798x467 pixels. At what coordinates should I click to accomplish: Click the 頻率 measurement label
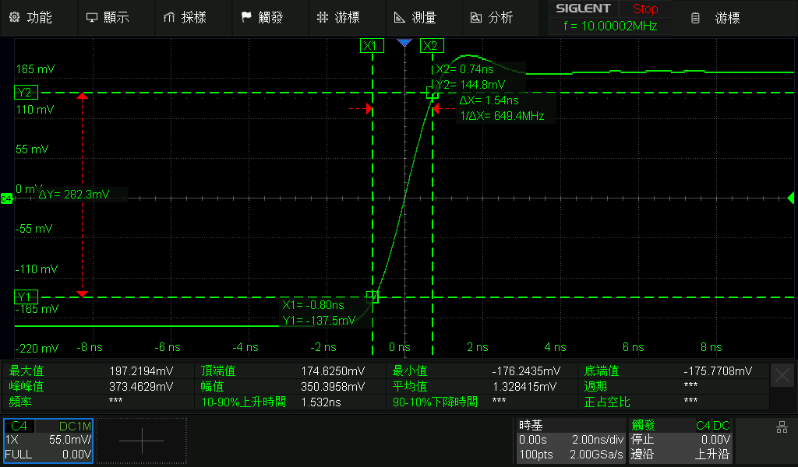20,402
